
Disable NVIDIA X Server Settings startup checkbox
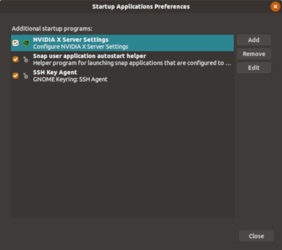tap(15, 43)
